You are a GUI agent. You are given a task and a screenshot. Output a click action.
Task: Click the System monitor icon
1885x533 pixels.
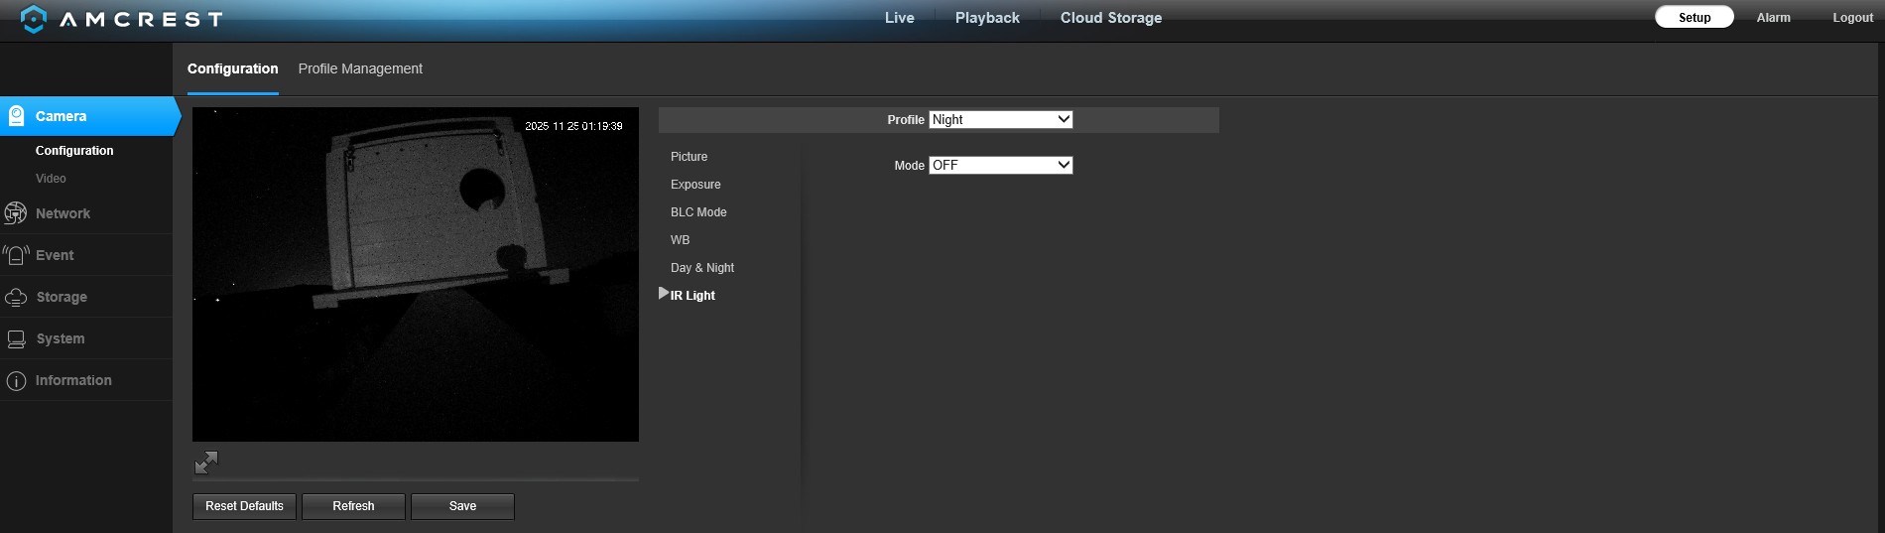coord(16,338)
